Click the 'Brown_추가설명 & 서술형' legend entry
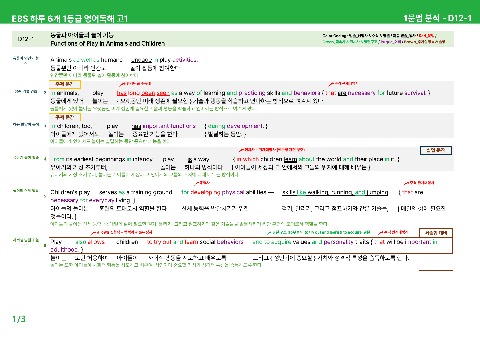480x339 pixels. click(425, 42)
